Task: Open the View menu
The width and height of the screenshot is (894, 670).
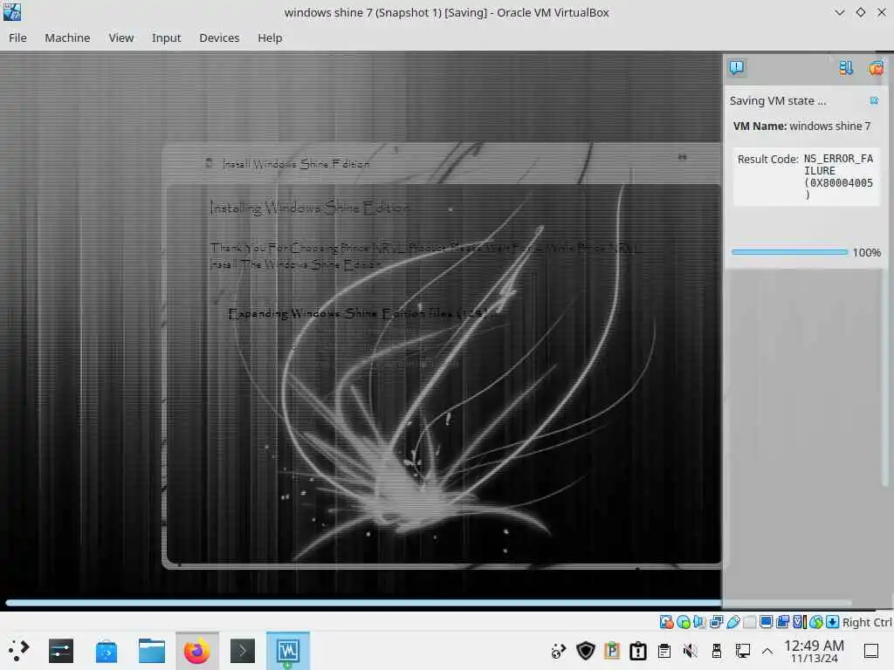Action: [120, 38]
